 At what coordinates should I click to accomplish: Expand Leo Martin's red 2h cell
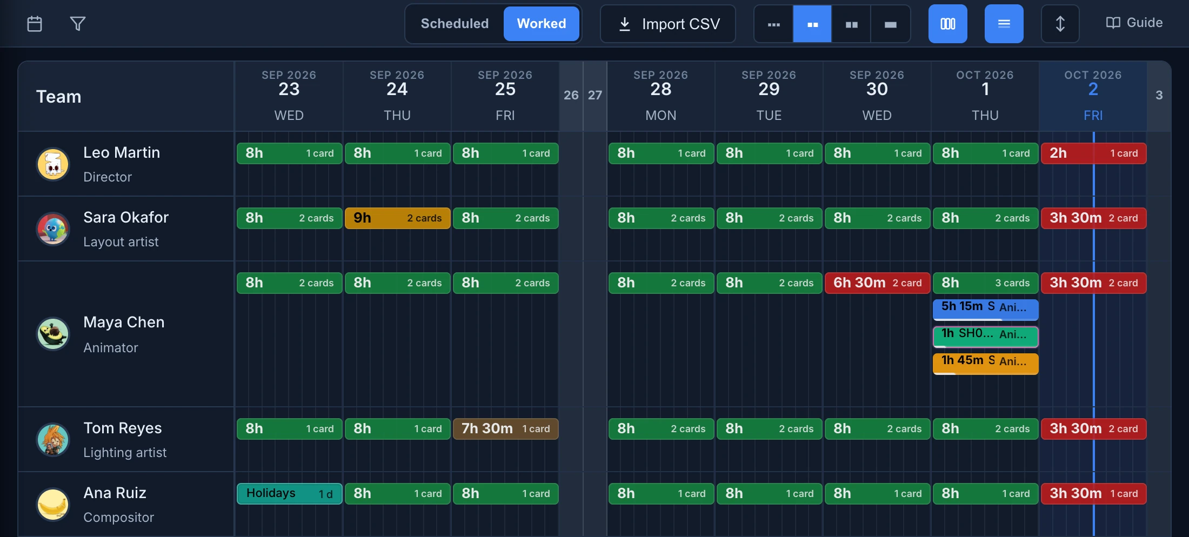(1094, 153)
